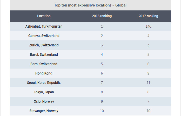Click Hong Kong's 2017 ranking value 9
Image resolution: width=181 pixels, height=116 pixels.
148,73
